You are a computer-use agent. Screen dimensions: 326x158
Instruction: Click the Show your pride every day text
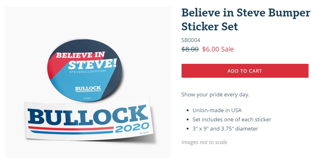216,94
